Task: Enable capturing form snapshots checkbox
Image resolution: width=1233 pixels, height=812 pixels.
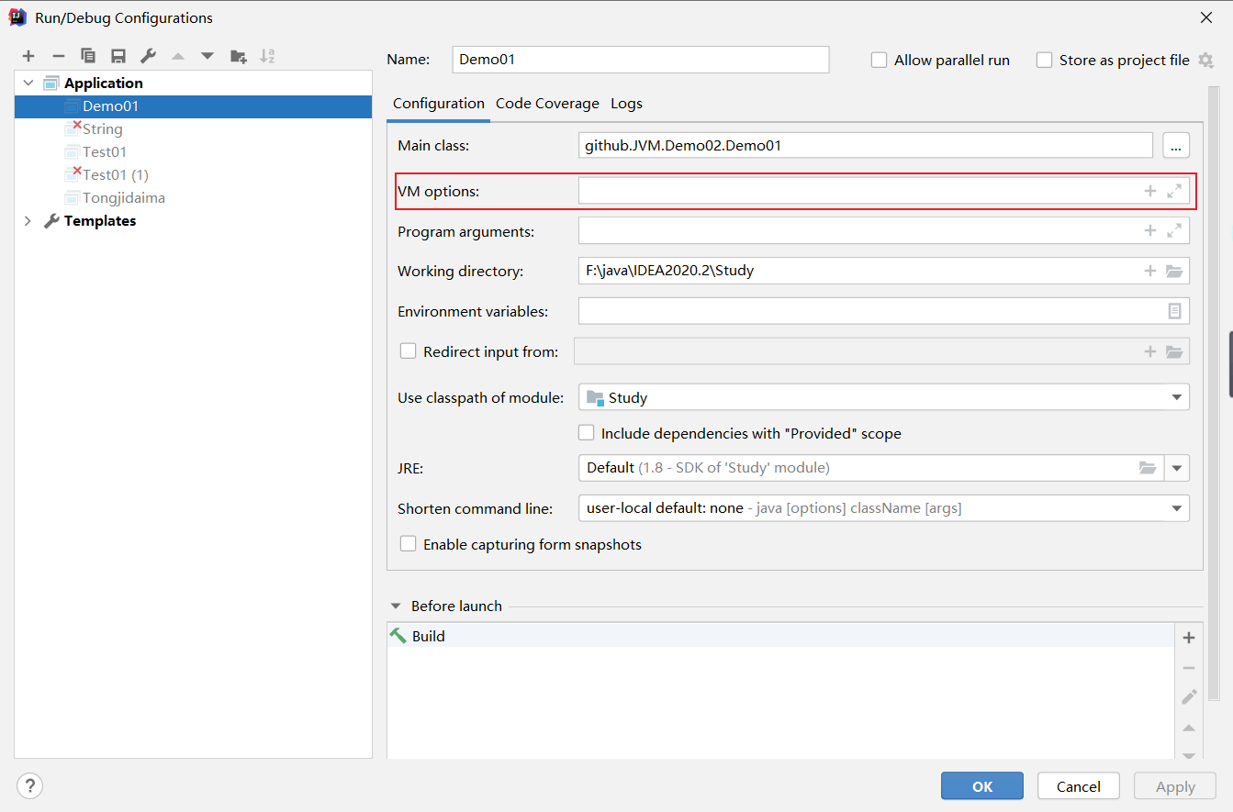Action: [x=409, y=544]
